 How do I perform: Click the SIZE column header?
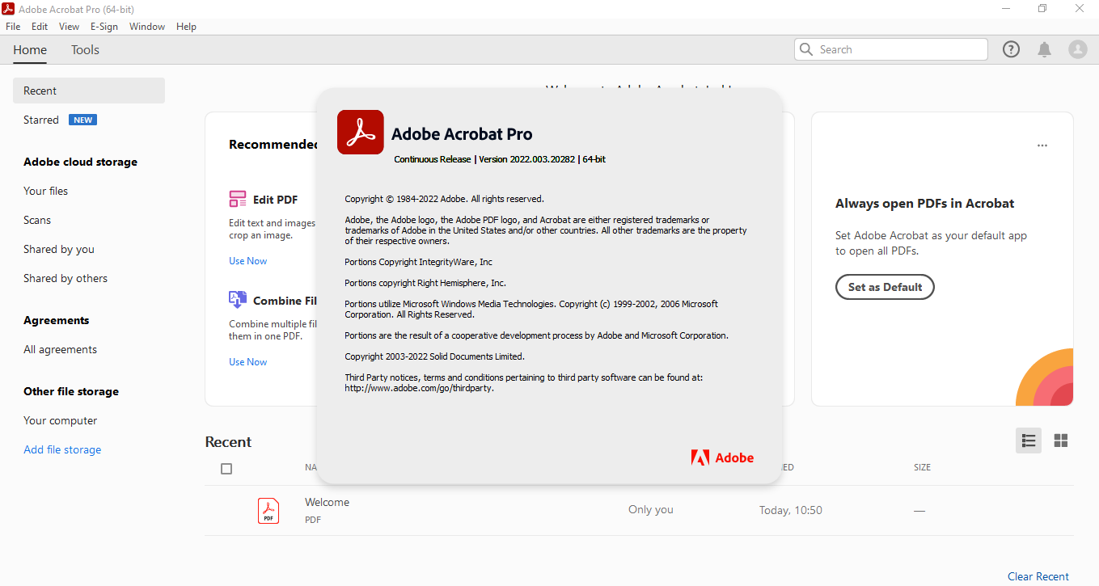(922, 467)
